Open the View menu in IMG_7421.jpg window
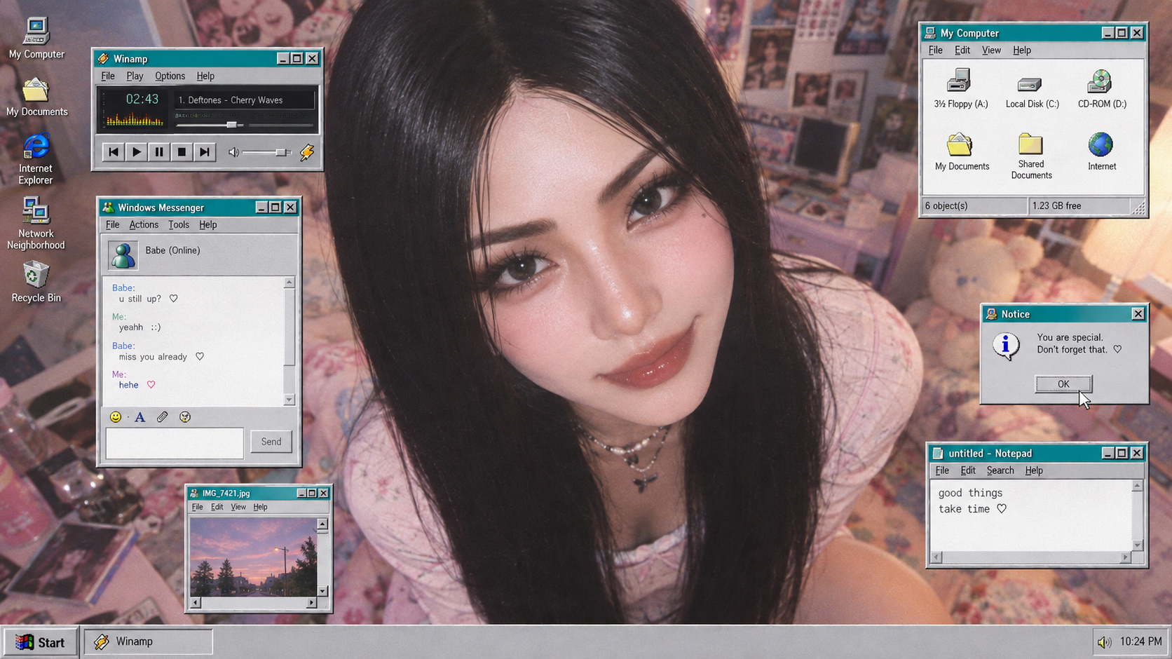 click(x=238, y=507)
